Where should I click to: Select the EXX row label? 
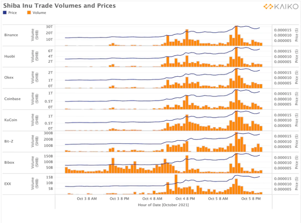click(8, 184)
